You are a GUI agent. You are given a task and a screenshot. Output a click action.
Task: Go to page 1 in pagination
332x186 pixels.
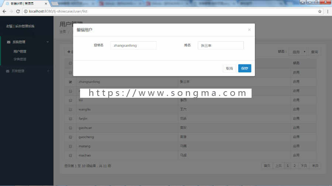point(287,166)
